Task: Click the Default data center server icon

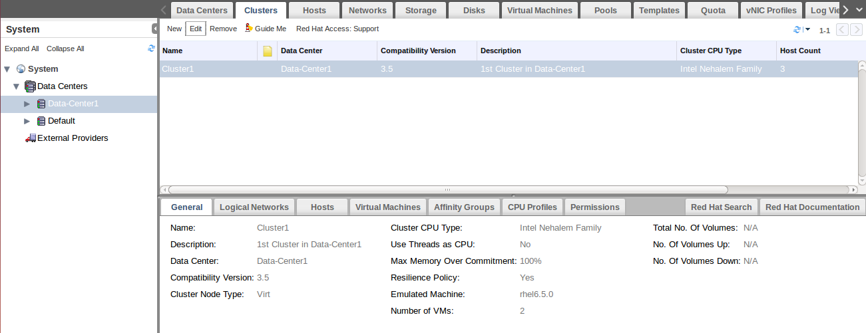Action: click(41, 121)
